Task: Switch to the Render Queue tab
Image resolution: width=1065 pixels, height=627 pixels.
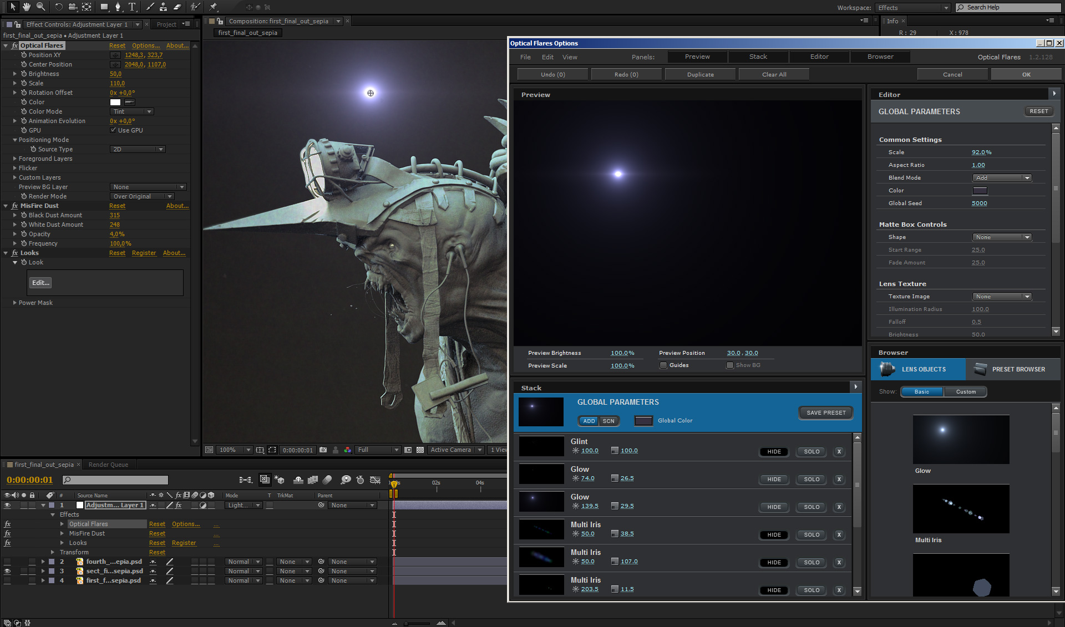Action: (x=108, y=465)
